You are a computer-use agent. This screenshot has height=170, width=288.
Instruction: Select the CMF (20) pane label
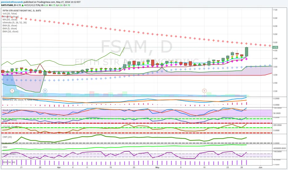click(7, 137)
